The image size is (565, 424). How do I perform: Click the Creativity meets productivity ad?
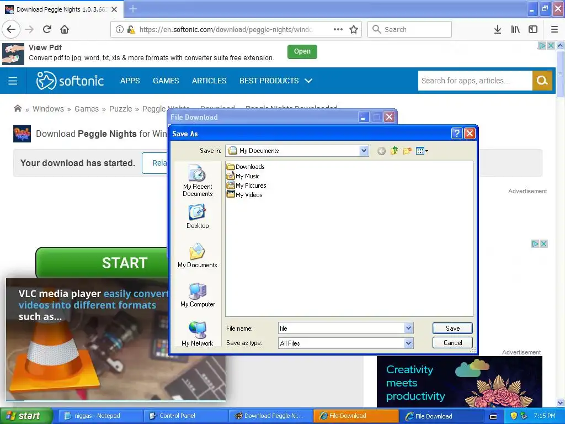(460, 382)
